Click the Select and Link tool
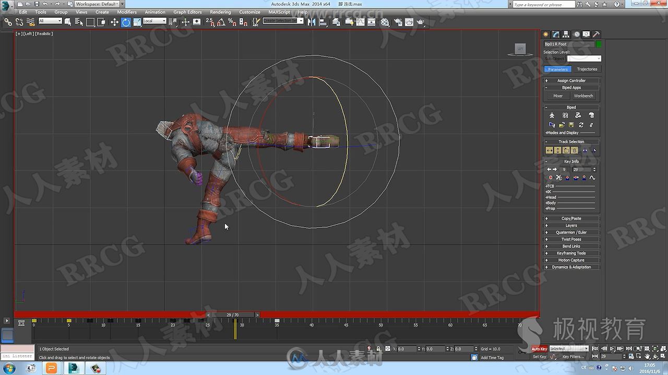668x375 pixels. pos(8,22)
